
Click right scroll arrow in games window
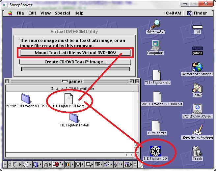click(131, 155)
